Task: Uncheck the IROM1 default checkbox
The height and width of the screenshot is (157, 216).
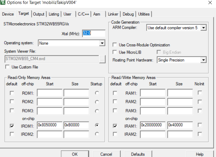Action: coord(12,126)
